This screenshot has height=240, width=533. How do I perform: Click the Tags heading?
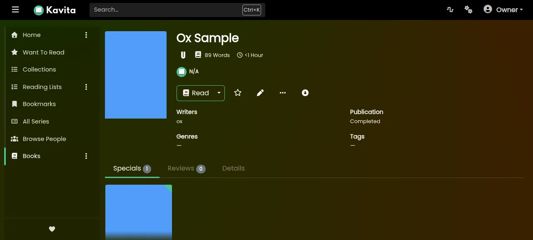tap(357, 136)
